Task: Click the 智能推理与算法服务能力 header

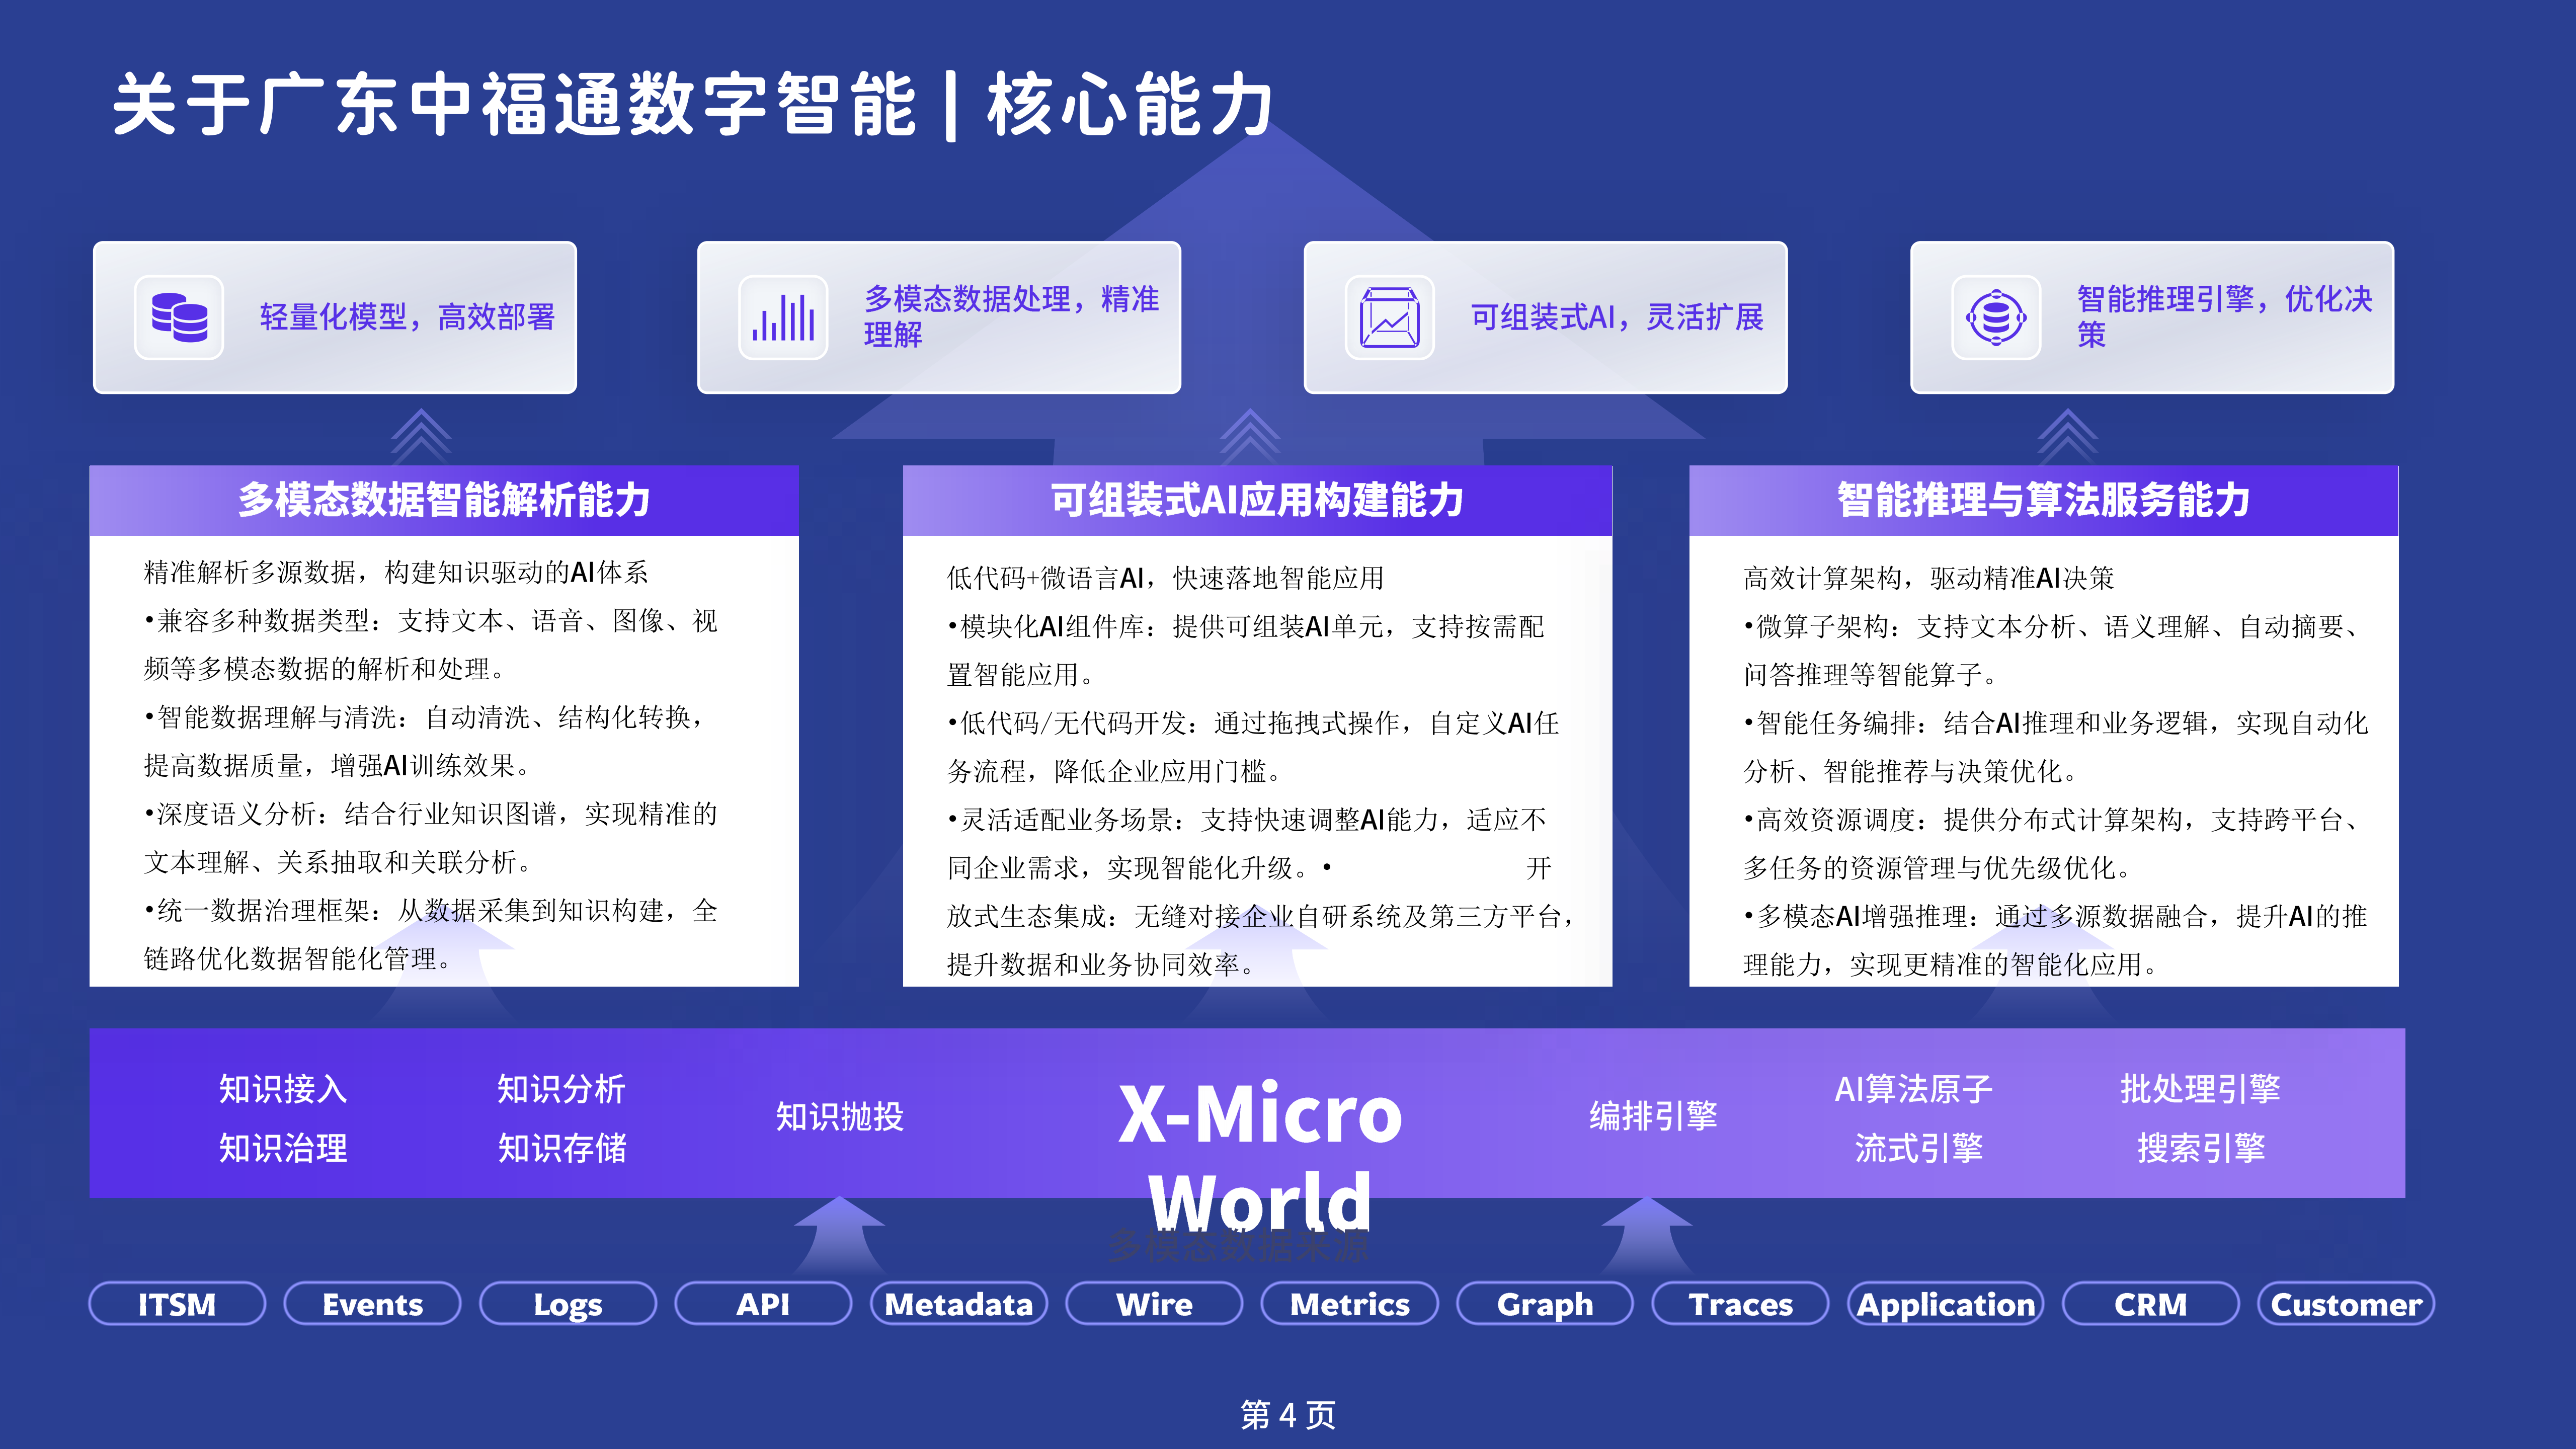Action: [2043, 500]
